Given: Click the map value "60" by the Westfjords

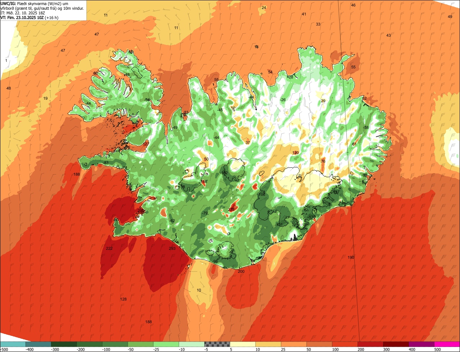Looking at the screenshot, I should (x=95, y=73).
